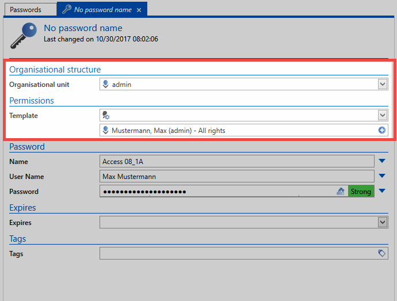This screenshot has width=397, height=301.
Task: Click the green Strong strength indicator
Action: pos(361,191)
